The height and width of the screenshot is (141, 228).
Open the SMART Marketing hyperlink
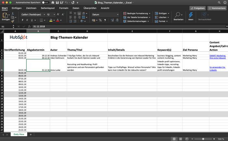coord(218,56)
